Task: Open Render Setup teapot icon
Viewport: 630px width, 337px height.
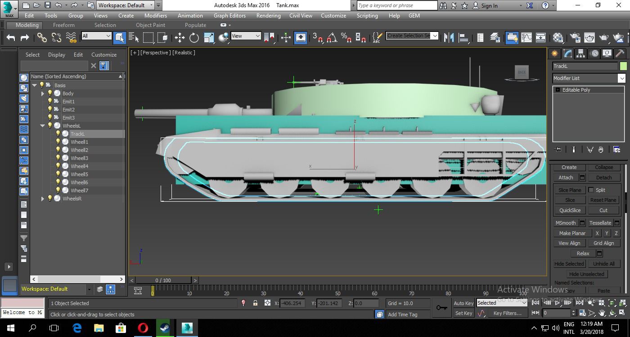Action: (x=575, y=37)
